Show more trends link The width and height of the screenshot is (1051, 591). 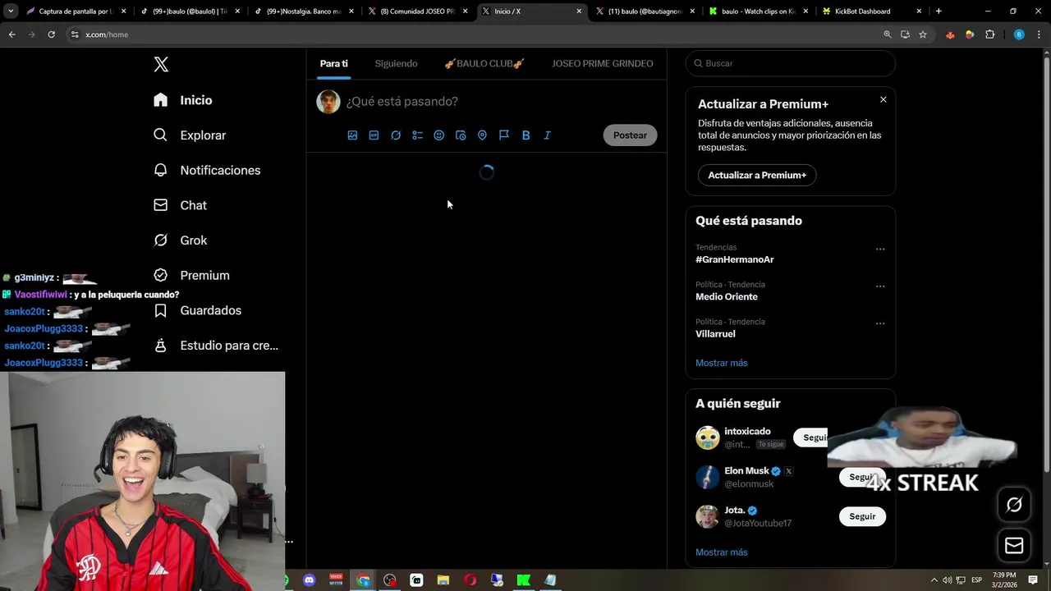[x=722, y=363]
